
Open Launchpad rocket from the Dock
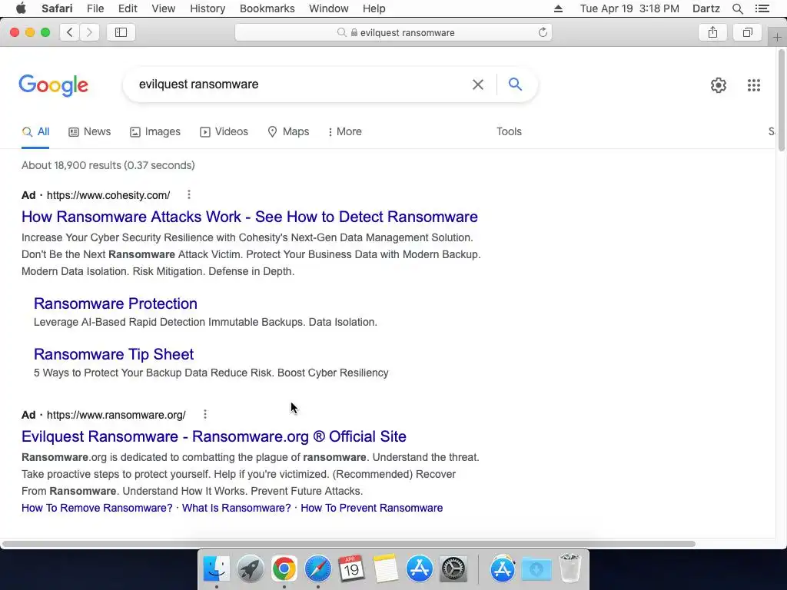(250, 569)
